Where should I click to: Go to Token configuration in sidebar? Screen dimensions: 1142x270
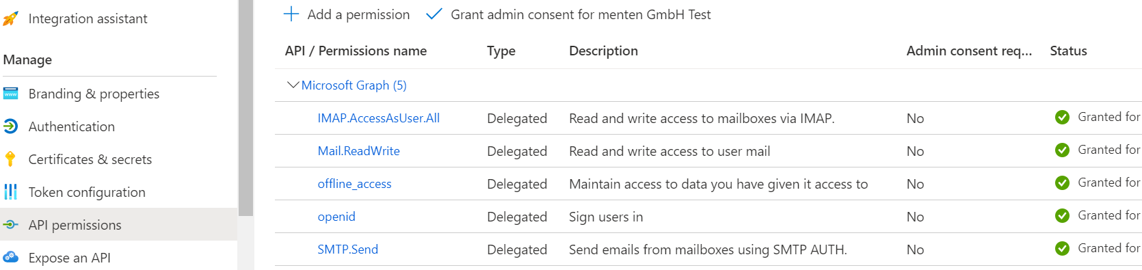[87, 192]
